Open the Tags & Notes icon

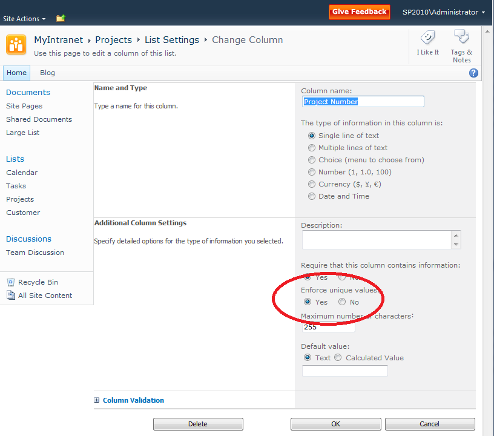point(461,38)
